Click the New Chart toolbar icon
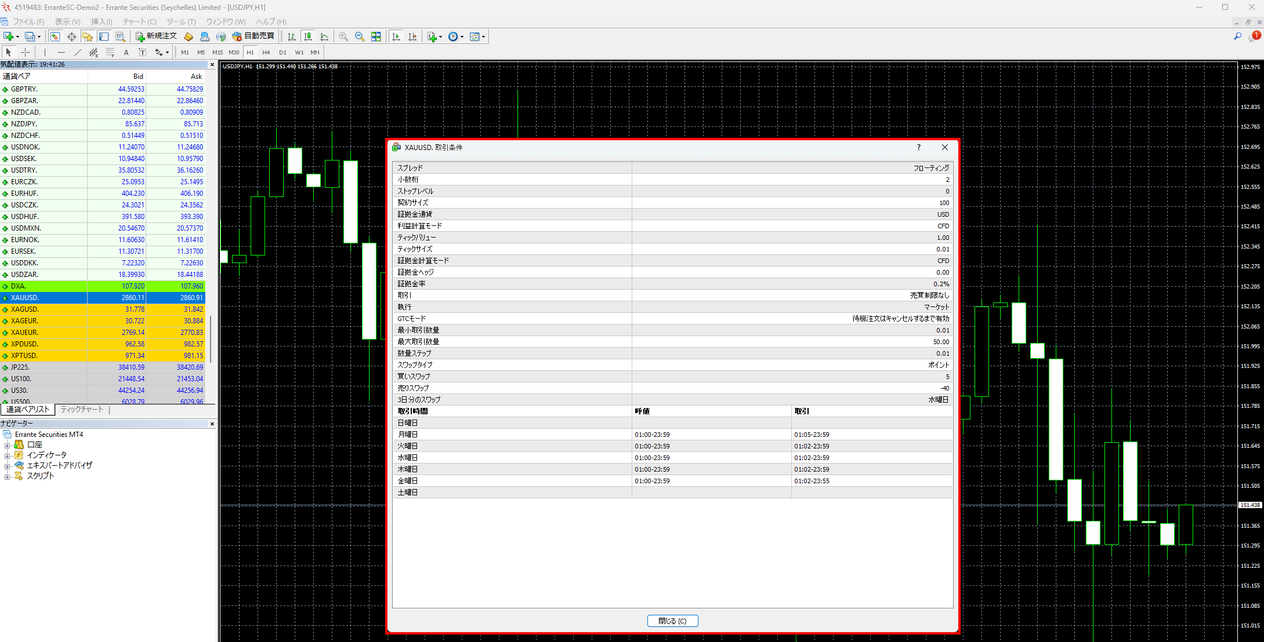 (x=8, y=37)
